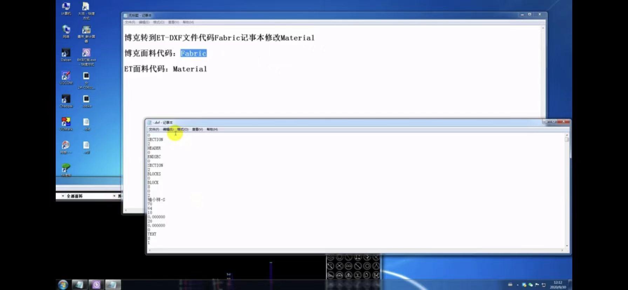Switch to third taskbar Notepad button
This screenshot has height=290, width=628.
pyautogui.click(x=113, y=284)
